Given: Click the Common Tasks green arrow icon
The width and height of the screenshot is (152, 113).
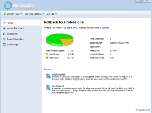Looking at the screenshot, I should (5, 14).
